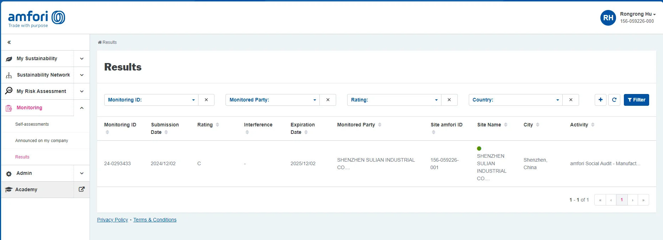Click the RH user avatar
663x240 pixels.
pos(608,18)
